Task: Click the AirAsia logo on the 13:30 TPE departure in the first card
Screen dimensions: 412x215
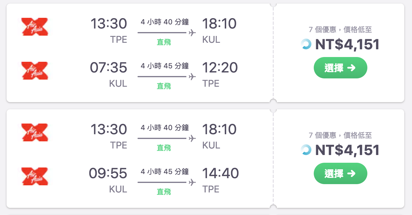Action: click(x=35, y=27)
